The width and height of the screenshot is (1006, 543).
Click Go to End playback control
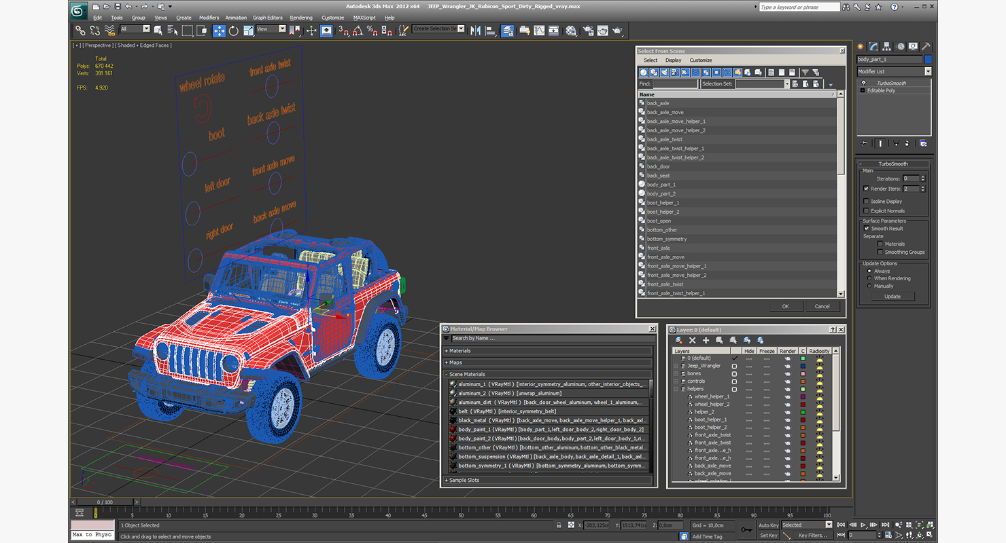(886, 525)
